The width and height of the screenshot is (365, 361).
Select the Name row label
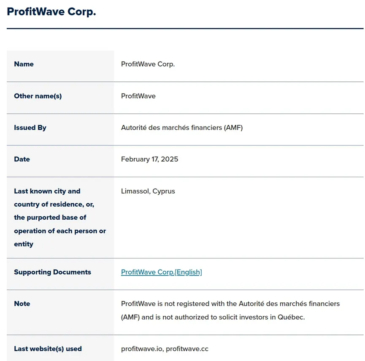24,64
